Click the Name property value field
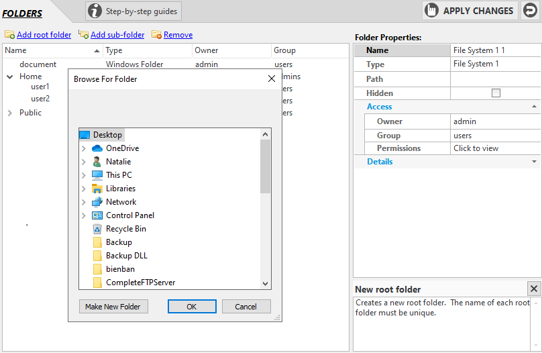The width and height of the screenshot is (542, 353). [496, 50]
